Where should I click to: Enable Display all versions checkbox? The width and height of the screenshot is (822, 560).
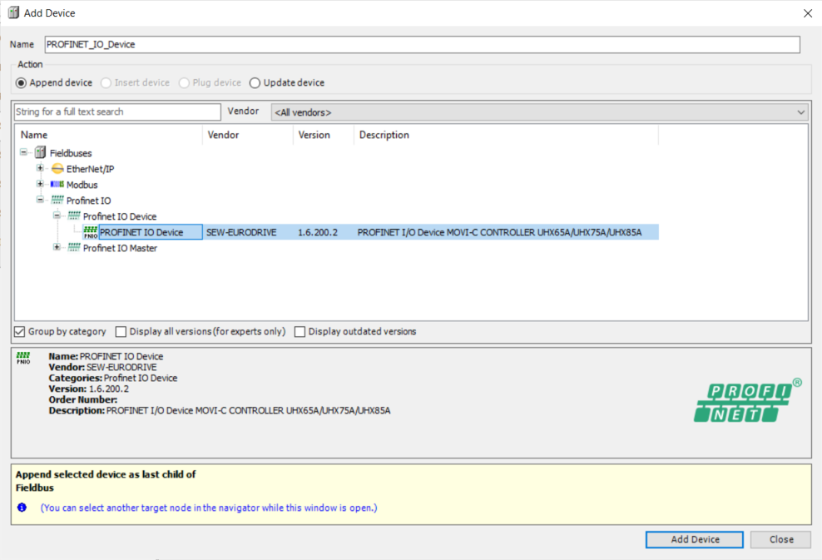[121, 331]
